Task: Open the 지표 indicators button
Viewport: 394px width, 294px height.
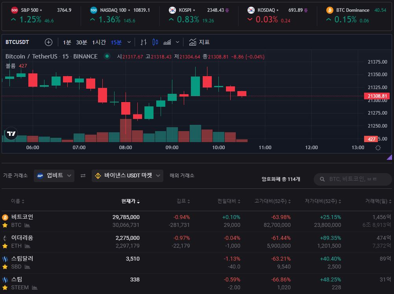Action: click(199, 42)
